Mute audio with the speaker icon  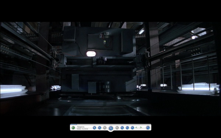(133, 128)
